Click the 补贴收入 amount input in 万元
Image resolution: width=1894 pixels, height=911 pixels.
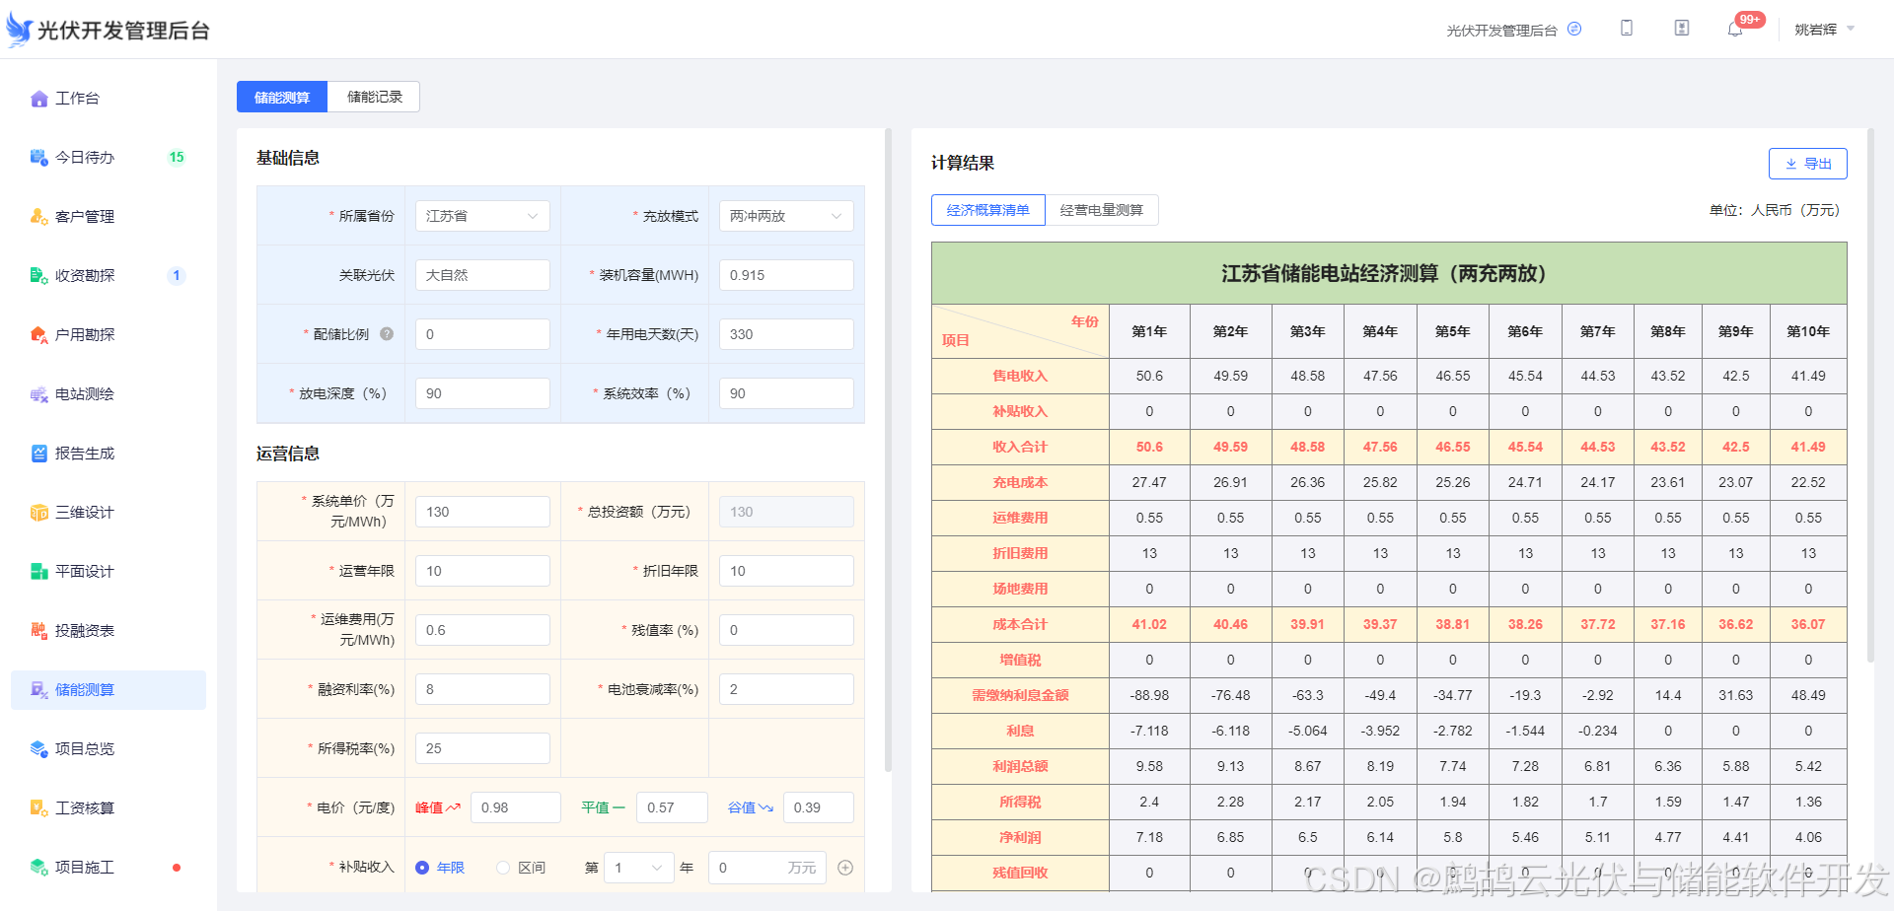point(767,868)
